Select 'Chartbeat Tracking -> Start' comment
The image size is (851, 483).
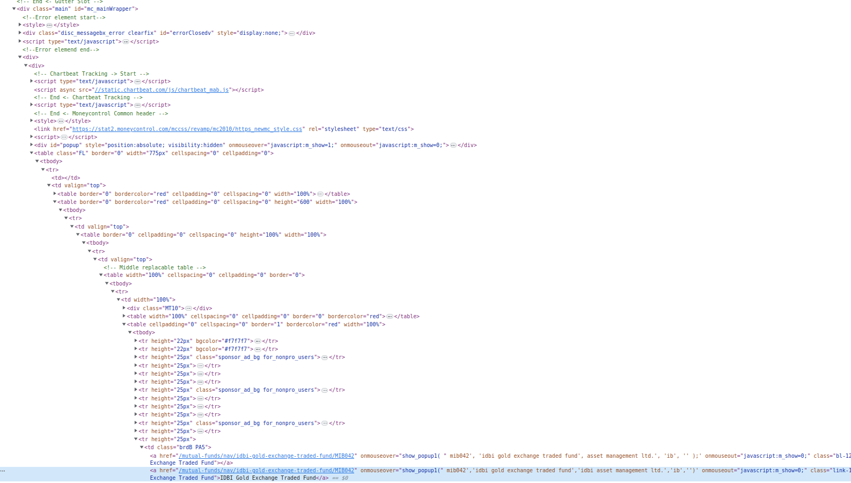click(92, 74)
